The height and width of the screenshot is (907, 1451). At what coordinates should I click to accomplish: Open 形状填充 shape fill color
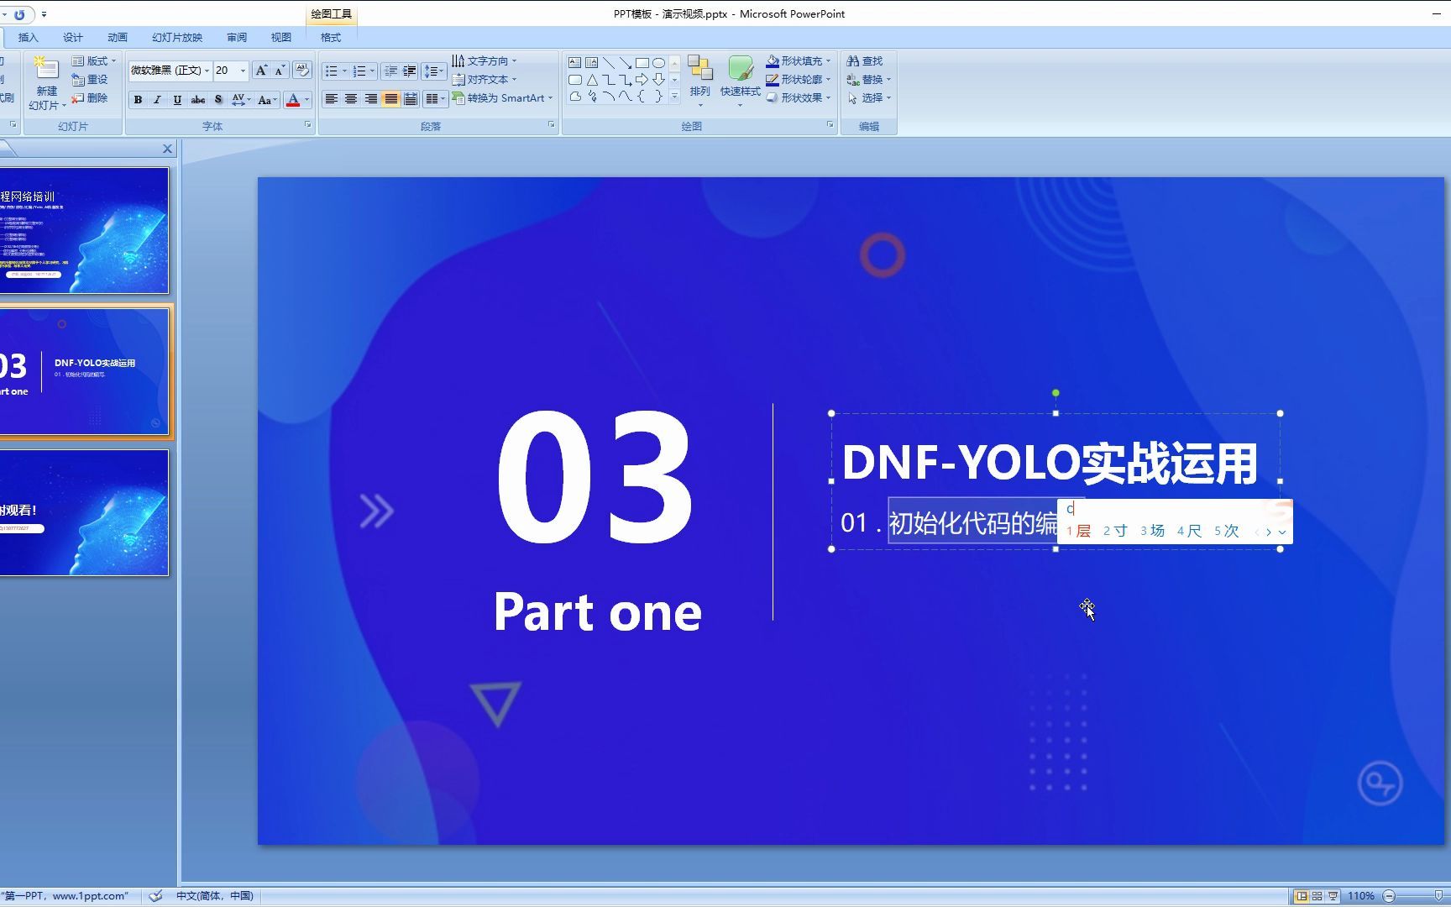click(x=798, y=60)
